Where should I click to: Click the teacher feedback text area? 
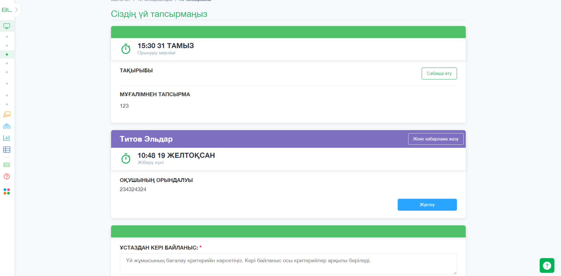click(x=288, y=264)
